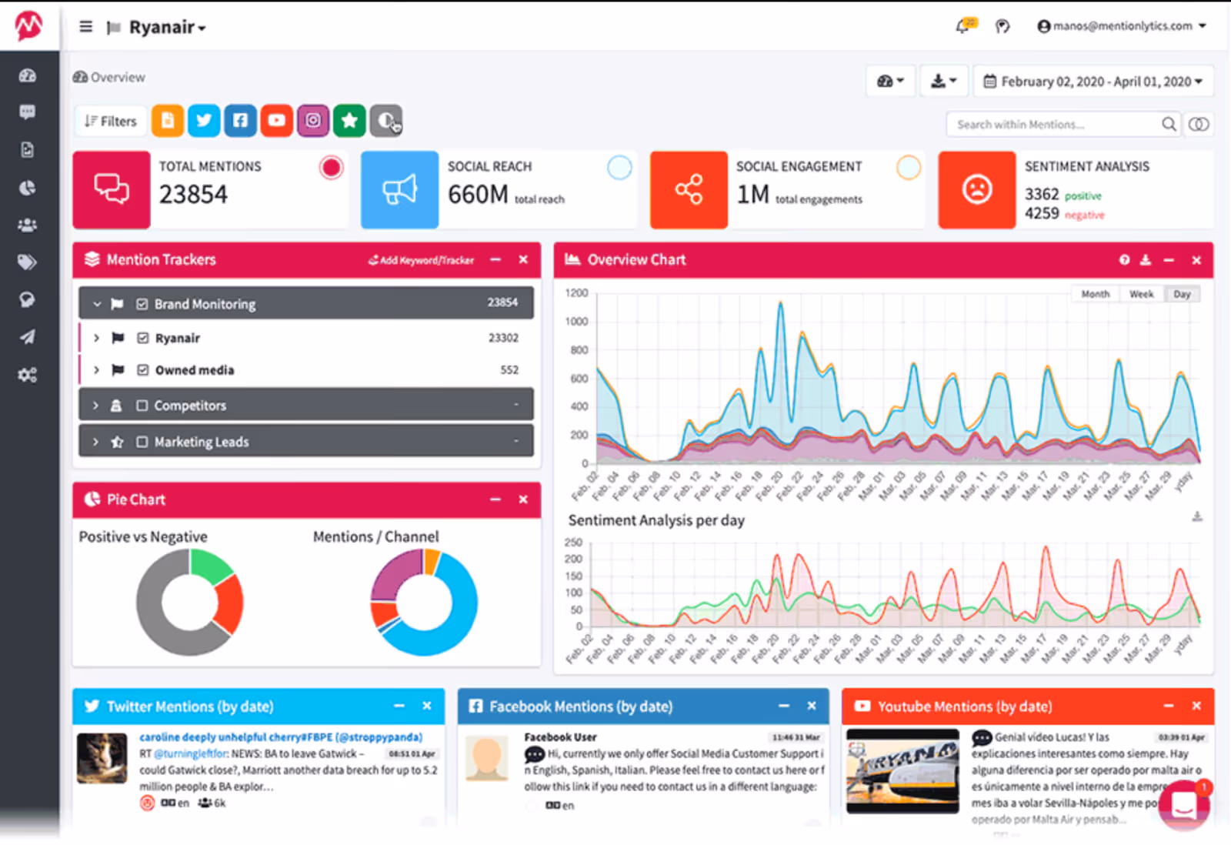The height and width of the screenshot is (845, 1231).
Task: Click the Mentions / Channel donut chart
Action: (424, 602)
